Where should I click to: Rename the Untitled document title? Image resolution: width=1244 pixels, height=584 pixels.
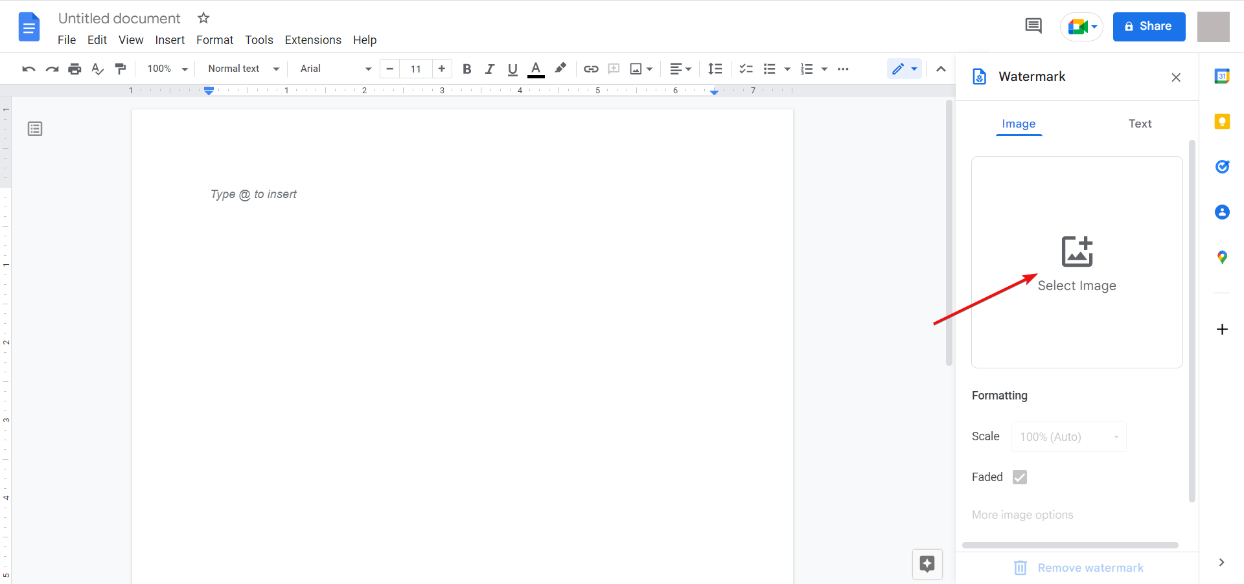(119, 18)
